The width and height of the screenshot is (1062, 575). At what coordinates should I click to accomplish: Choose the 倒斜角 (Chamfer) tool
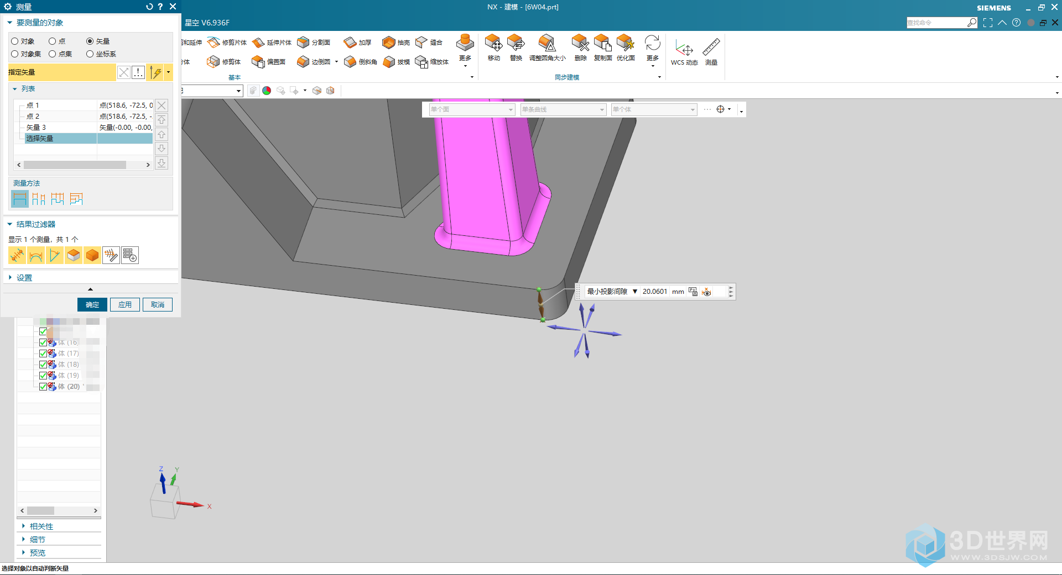click(360, 62)
